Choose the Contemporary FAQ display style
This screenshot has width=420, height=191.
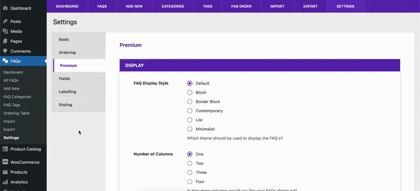[190, 111]
